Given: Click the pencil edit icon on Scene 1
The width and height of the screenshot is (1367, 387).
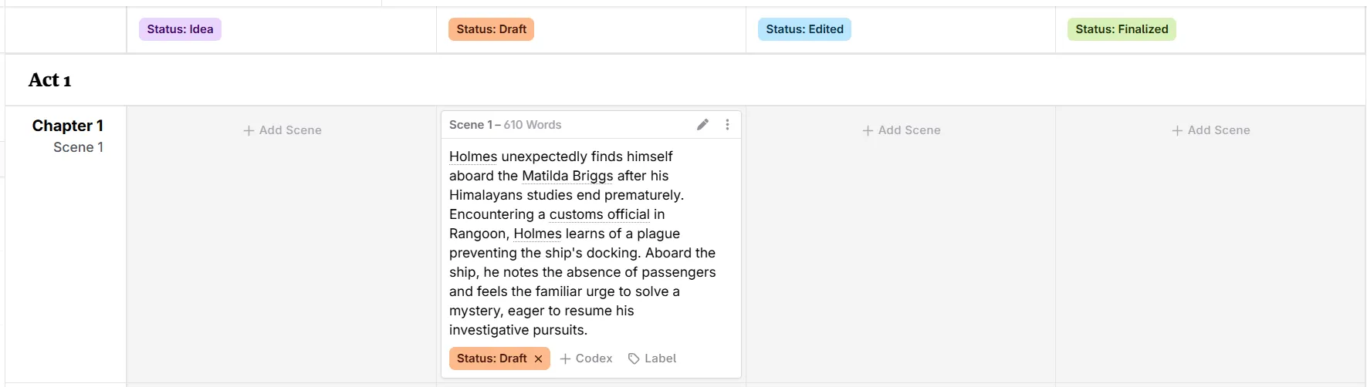Looking at the screenshot, I should coord(702,125).
